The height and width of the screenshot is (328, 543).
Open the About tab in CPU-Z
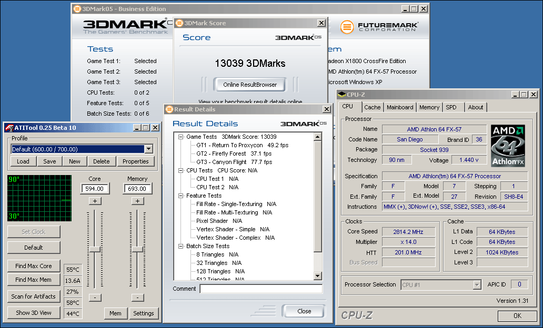pyautogui.click(x=476, y=107)
